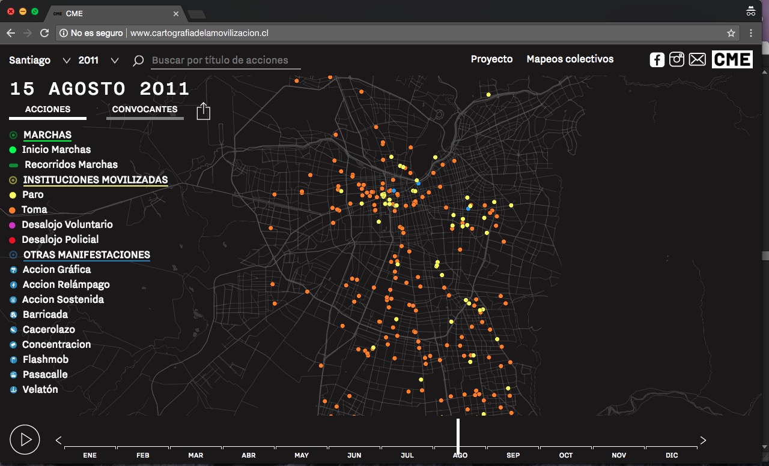Jump timeline to SEP
769x466 pixels.
point(513,455)
